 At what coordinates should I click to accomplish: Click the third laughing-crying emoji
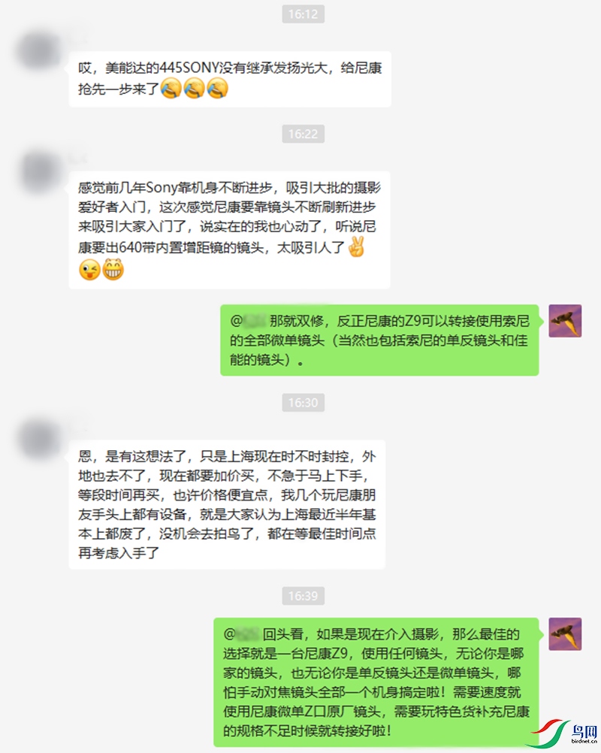click(217, 89)
